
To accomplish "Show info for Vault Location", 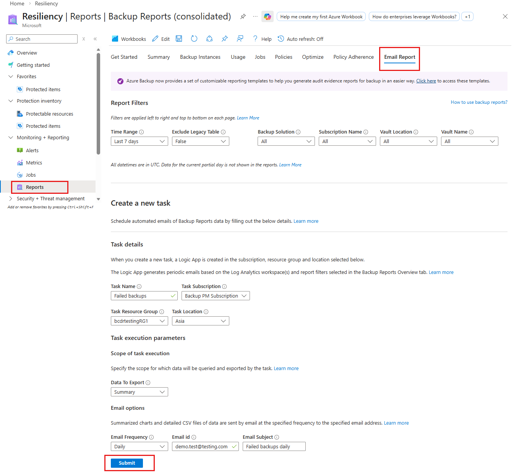I will (x=416, y=132).
